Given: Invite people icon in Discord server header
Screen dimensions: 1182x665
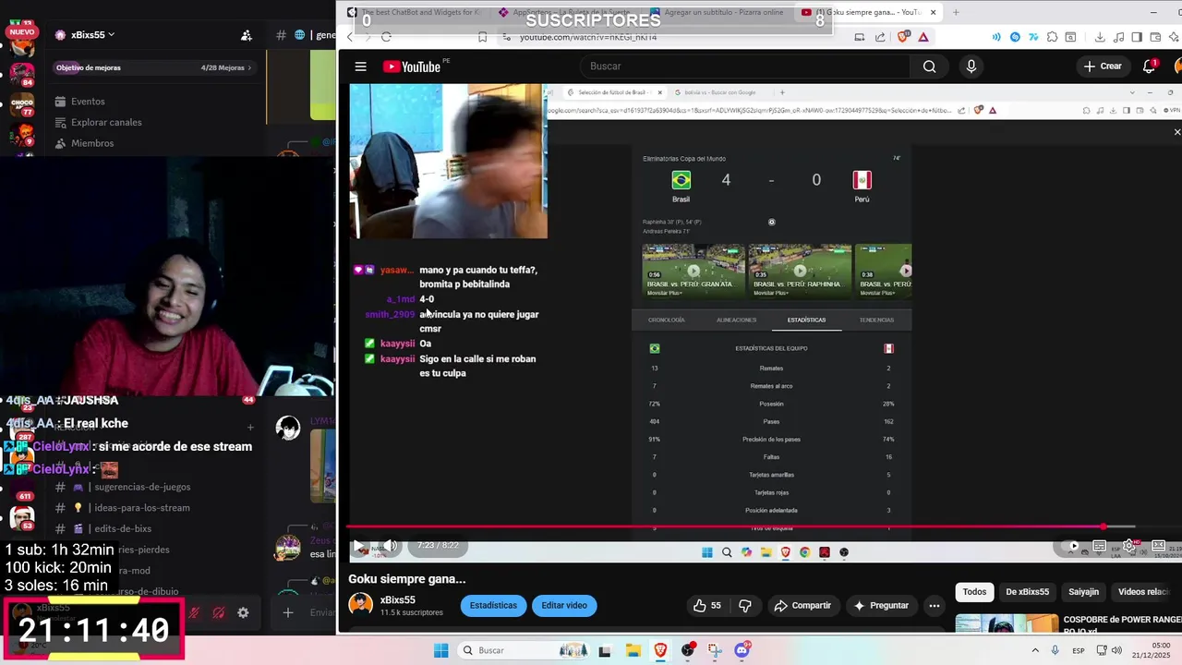Looking at the screenshot, I should [247, 35].
